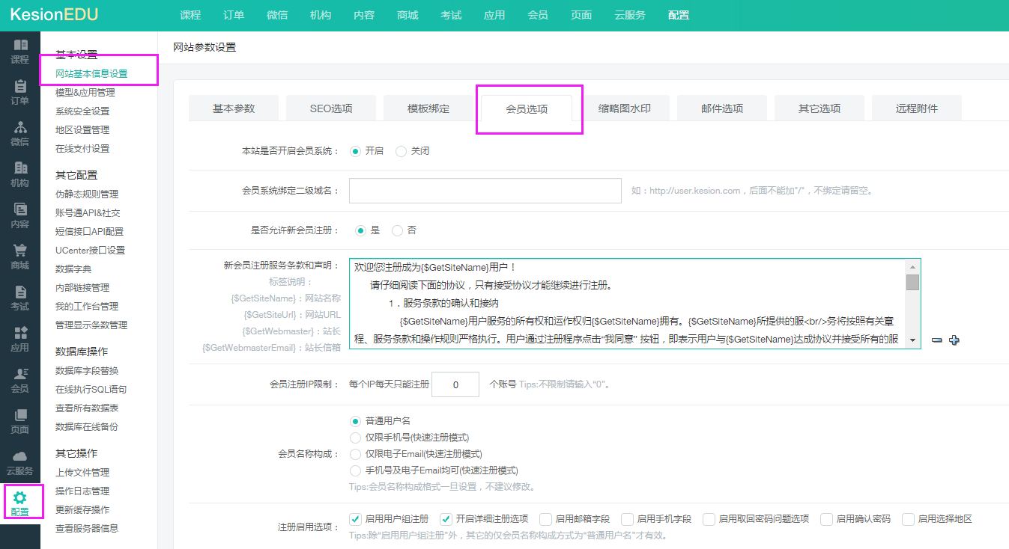
Task: Enable the 启用邮箱字段 checkbox
Action: (545, 519)
